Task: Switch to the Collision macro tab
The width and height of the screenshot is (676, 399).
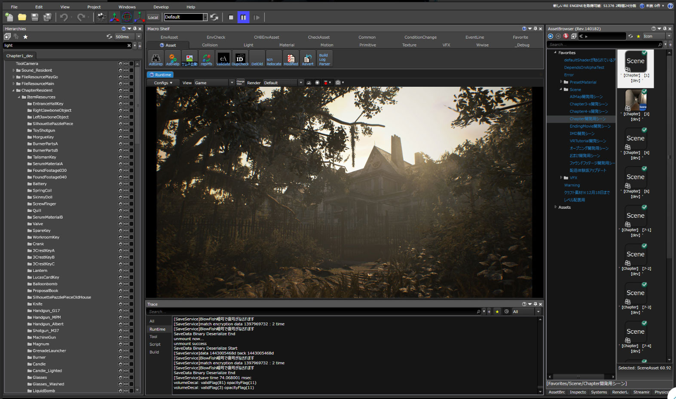Action: pos(210,45)
